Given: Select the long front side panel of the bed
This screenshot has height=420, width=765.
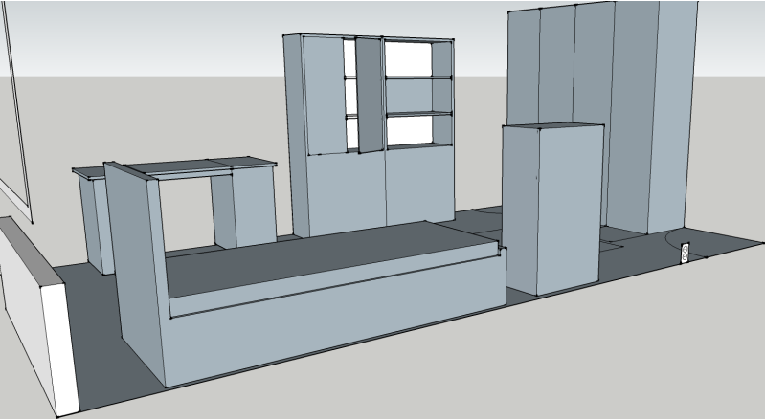Looking at the screenshot, I should (337, 321).
